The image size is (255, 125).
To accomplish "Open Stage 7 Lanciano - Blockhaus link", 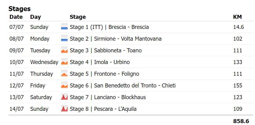I will [x=108, y=97].
